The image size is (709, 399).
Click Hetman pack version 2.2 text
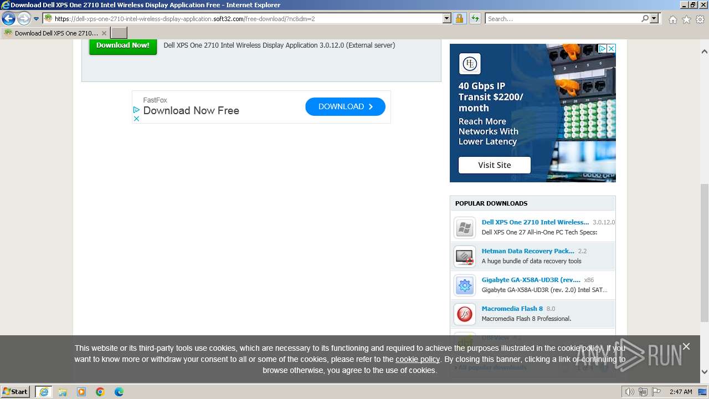(x=582, y=251)
